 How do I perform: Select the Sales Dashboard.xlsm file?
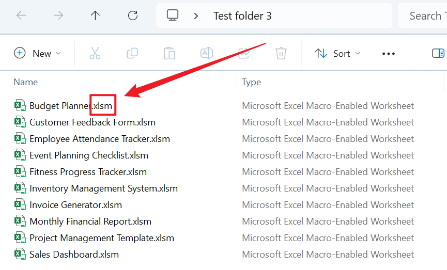(74, 255)
